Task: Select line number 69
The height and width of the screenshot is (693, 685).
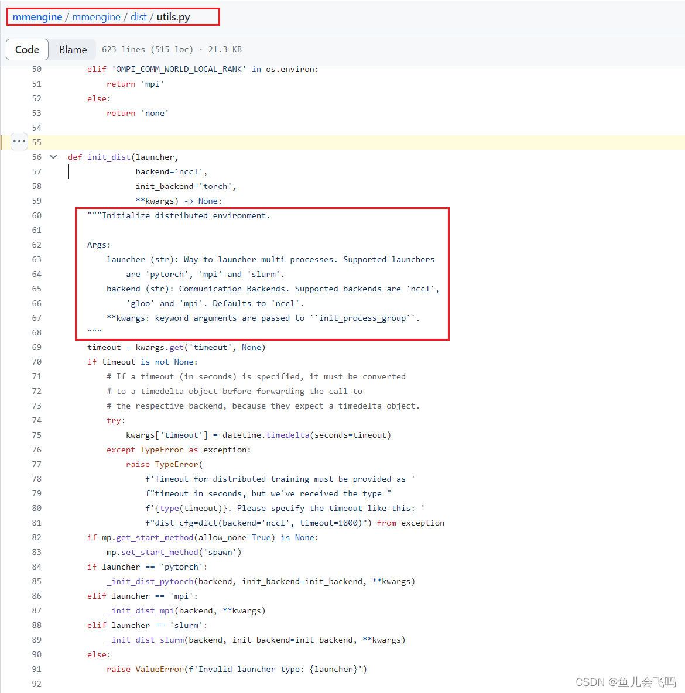Action: [36, 346]
